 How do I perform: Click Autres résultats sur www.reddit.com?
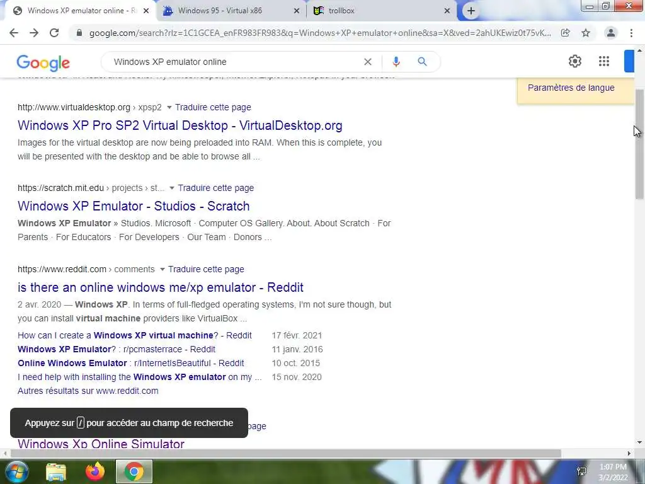88,391
